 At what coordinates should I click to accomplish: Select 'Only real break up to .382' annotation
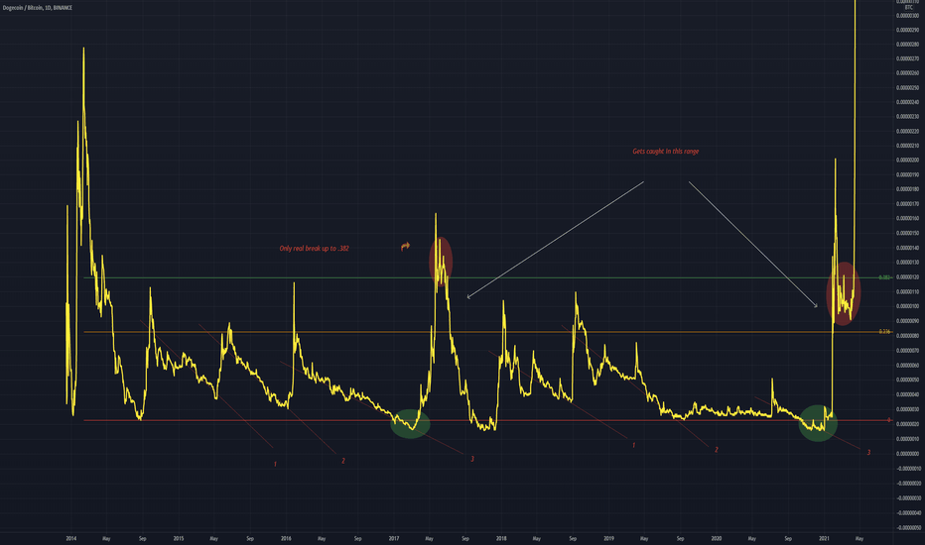tap(314, 249)
